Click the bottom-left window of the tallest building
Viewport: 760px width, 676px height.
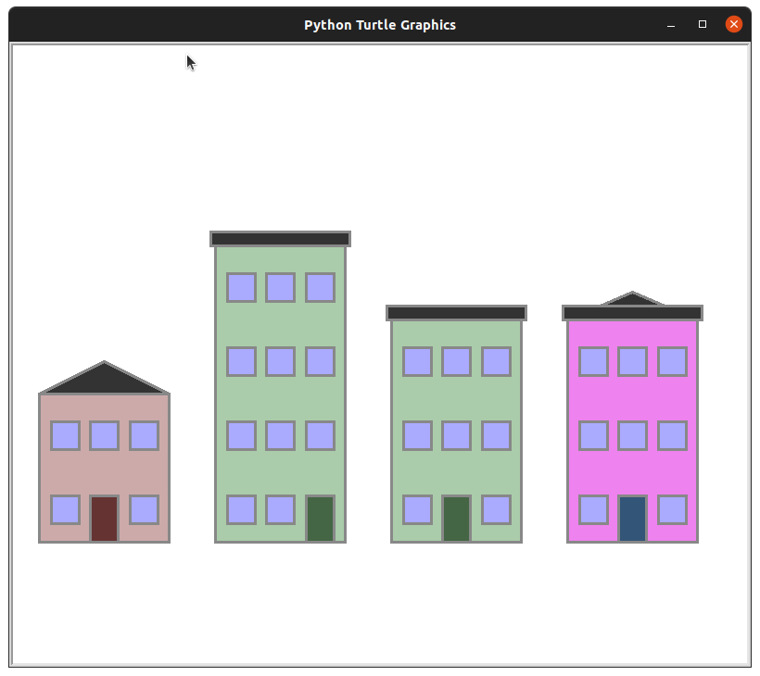pos(241,509)
